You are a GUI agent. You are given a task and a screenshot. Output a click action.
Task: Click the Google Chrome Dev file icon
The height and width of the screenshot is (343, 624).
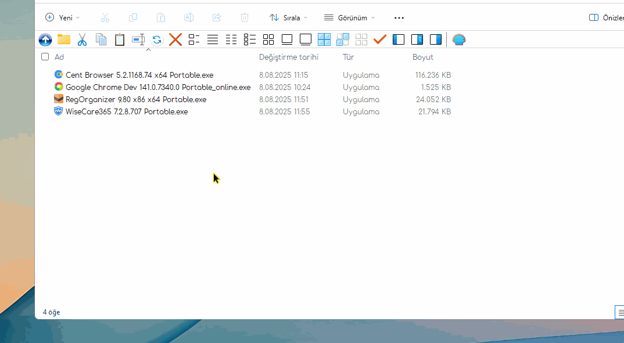click(x=59, y=86)
